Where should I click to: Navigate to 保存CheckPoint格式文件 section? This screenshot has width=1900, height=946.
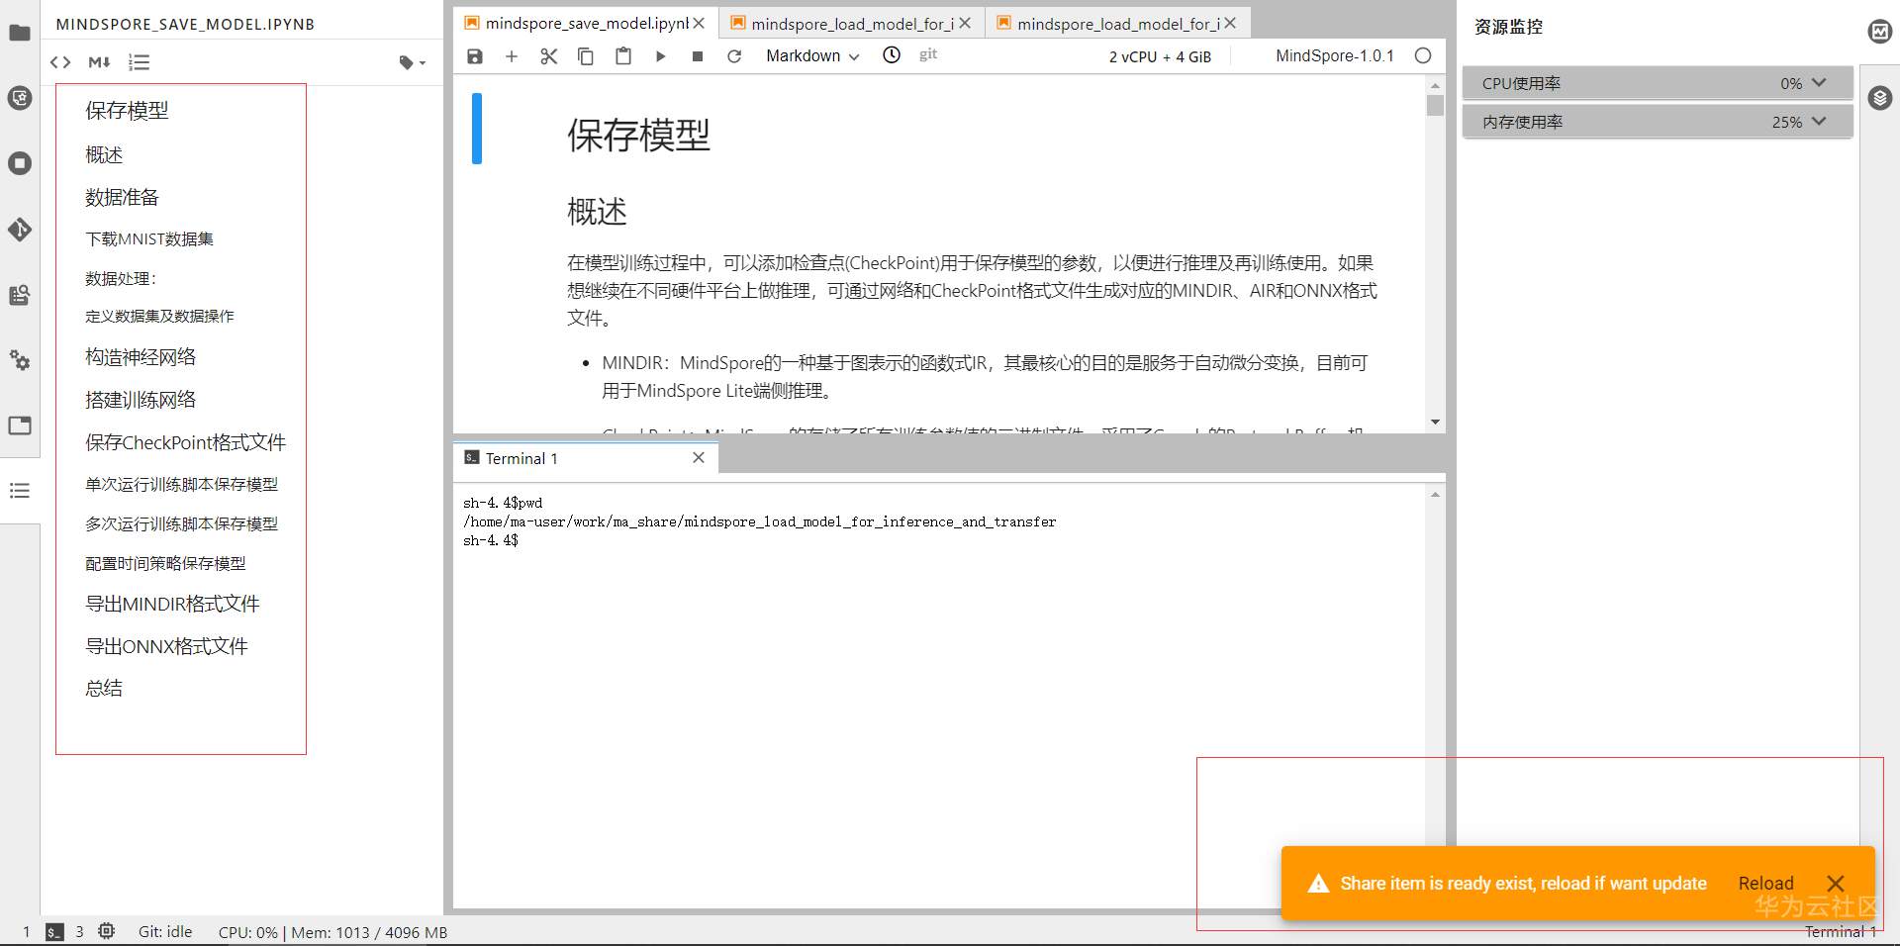[185, 442]
